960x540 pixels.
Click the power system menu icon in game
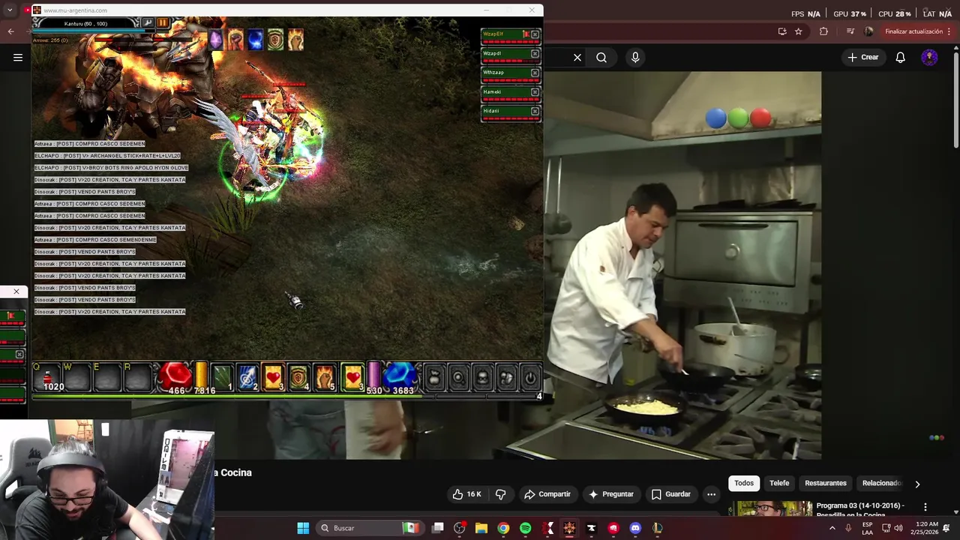pos(530,378)
